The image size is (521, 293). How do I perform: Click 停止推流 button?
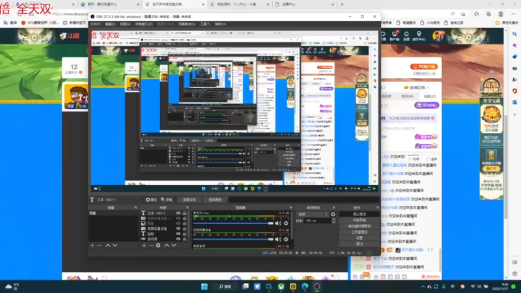coord(359,214)
